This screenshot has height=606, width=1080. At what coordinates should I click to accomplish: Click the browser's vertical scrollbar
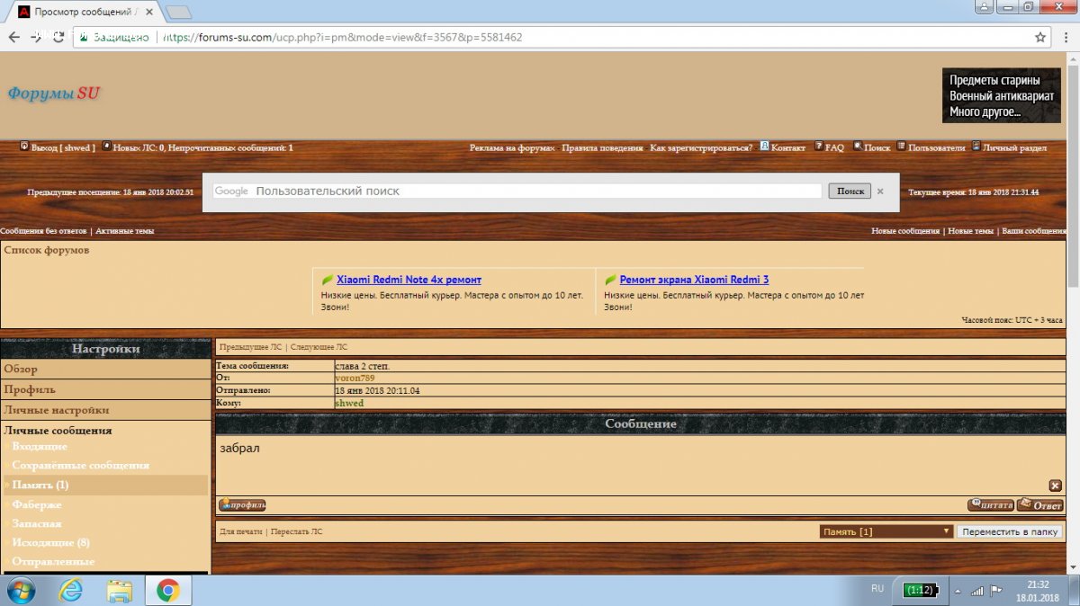pyautogui.click(x=1072, y=270)
